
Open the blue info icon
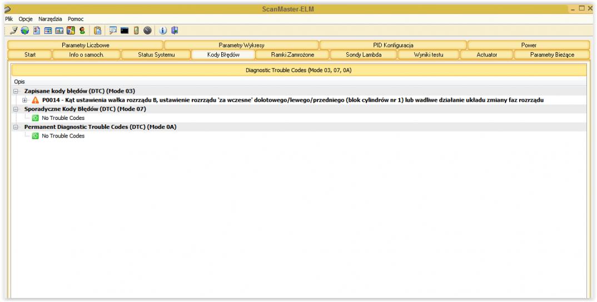coord(163,31)
